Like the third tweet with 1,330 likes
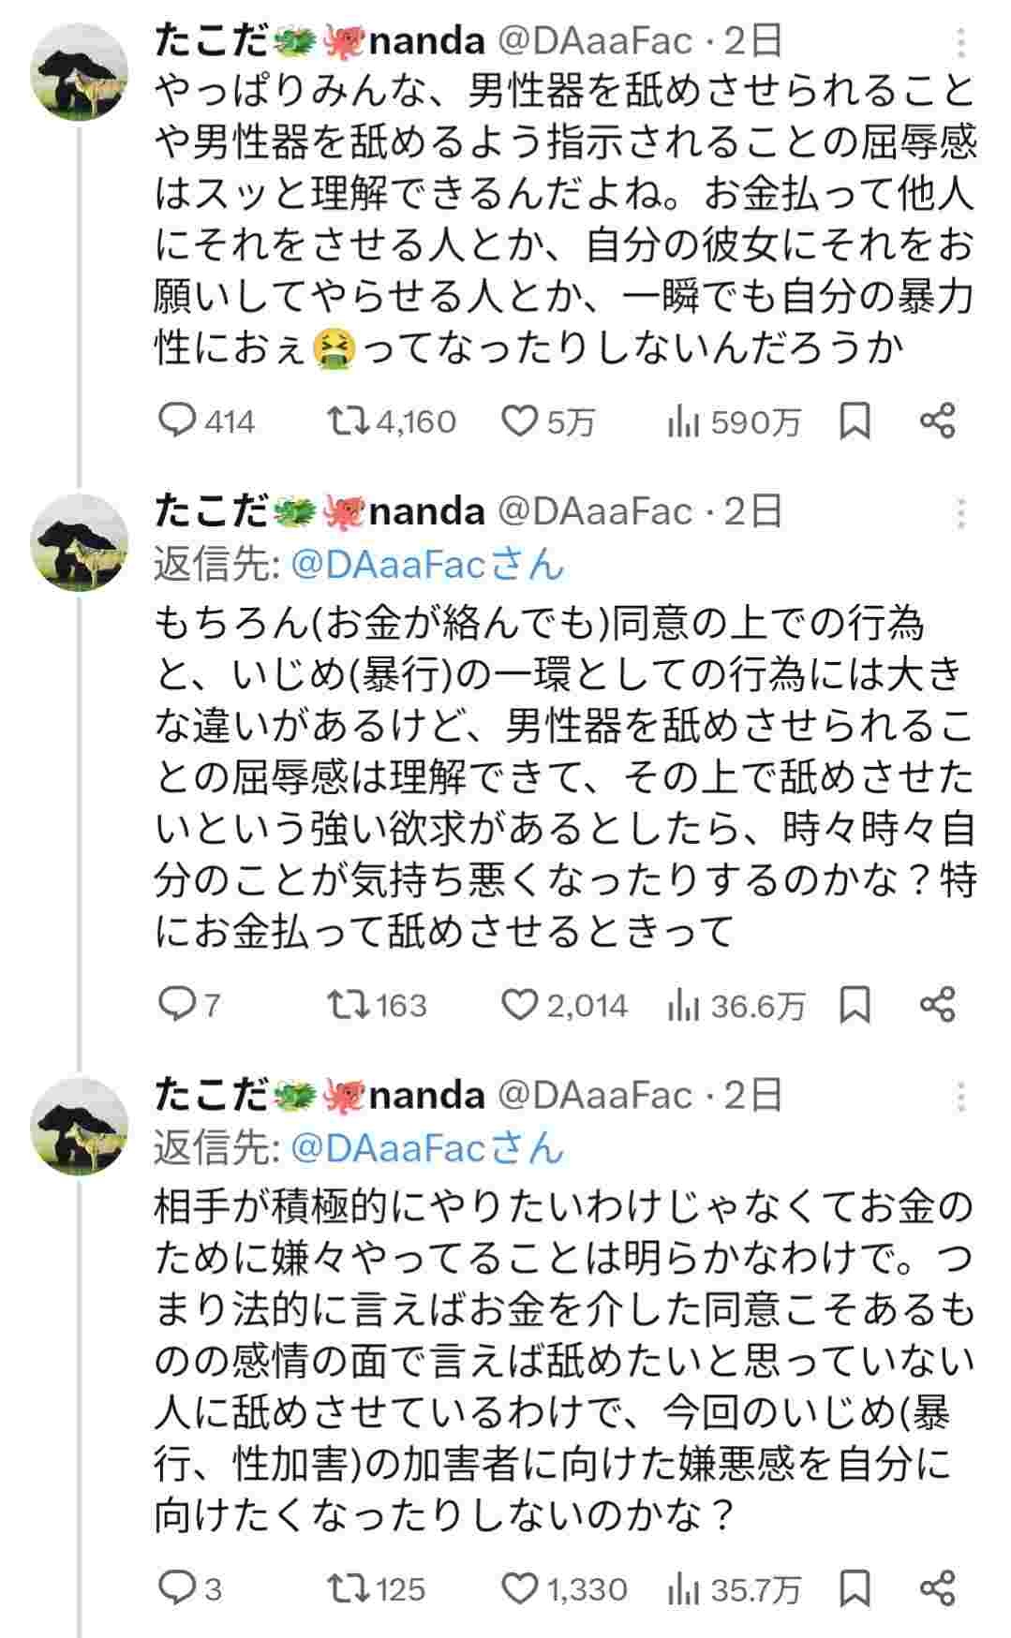The height and width of the screenshot is (1638, 1011). pos(519,1588)
